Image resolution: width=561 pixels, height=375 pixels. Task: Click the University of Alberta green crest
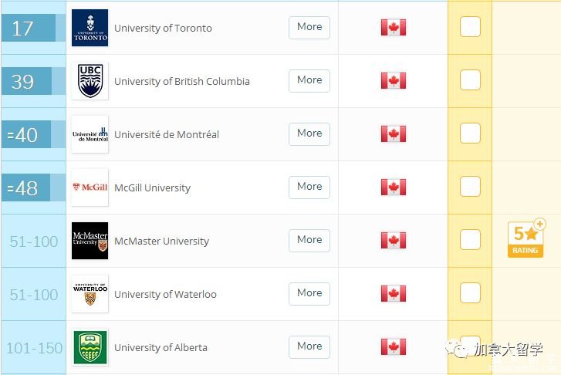[90, 347]
